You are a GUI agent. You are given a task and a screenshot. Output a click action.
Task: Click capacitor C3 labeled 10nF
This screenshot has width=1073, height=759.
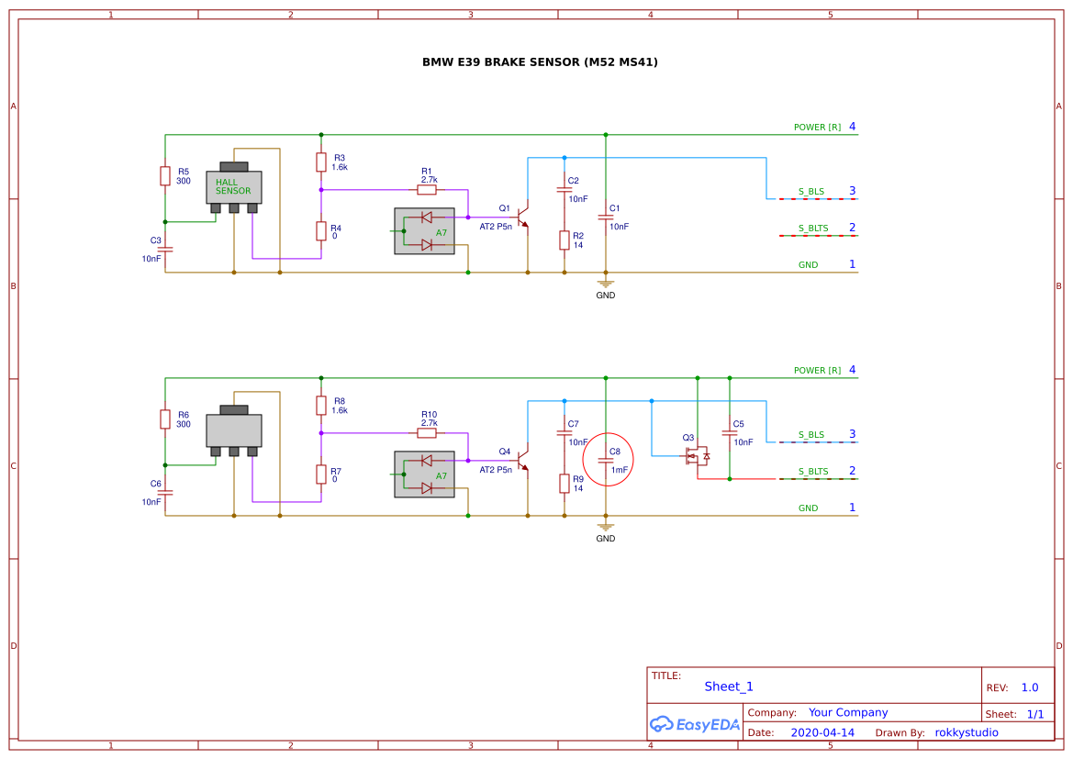click(x=164, y=248)
